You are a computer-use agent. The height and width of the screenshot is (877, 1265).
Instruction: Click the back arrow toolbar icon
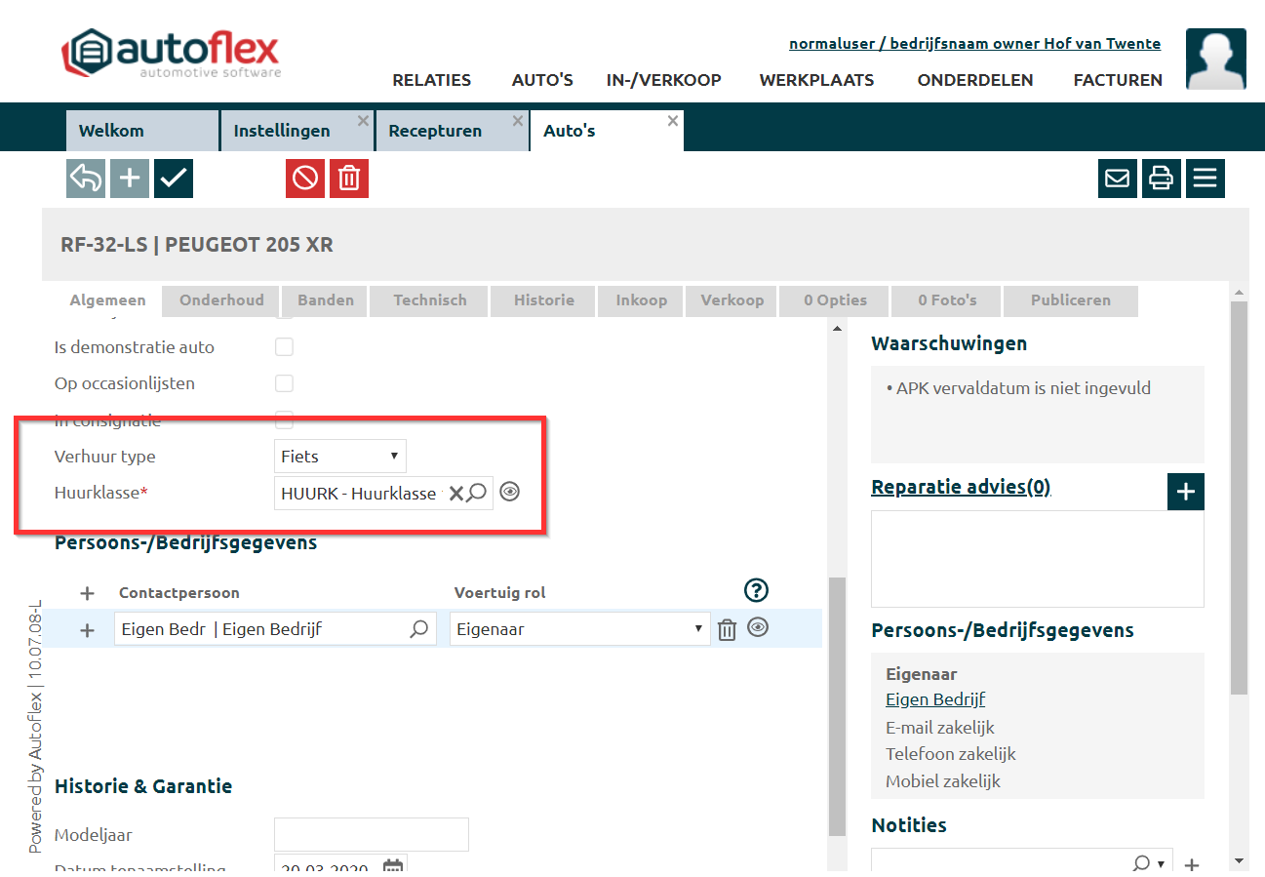86,179
